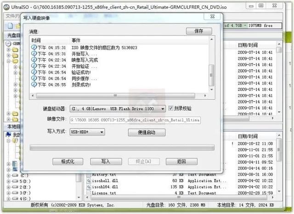Click info icon beside 开始写入 message

tap(34, 53)
